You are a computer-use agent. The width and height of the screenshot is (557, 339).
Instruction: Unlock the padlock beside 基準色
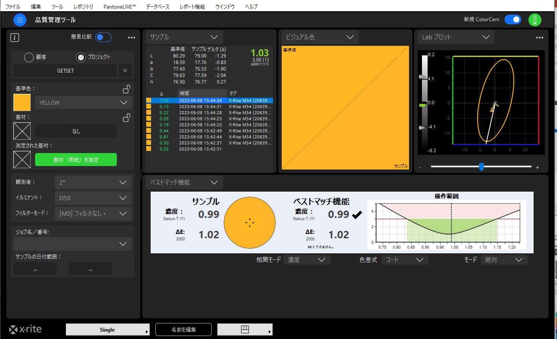point(126,90)
